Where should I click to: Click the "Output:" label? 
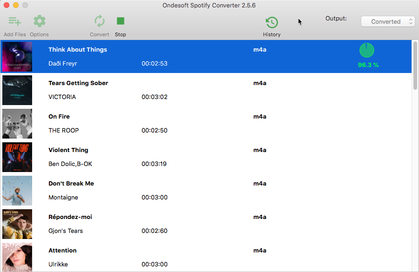[x=336, y=19]
